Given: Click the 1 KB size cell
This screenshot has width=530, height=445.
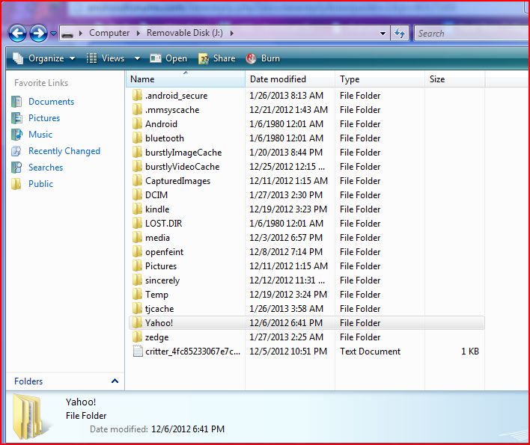Looking at the screenshot, I should point(470,352).
